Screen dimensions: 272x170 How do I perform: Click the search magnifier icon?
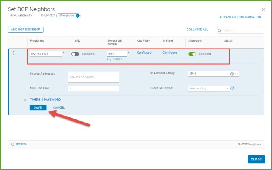click(x=220, y=30)
